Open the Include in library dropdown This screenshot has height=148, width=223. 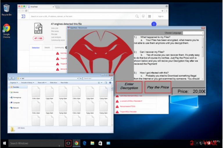[x=28, y=83]
